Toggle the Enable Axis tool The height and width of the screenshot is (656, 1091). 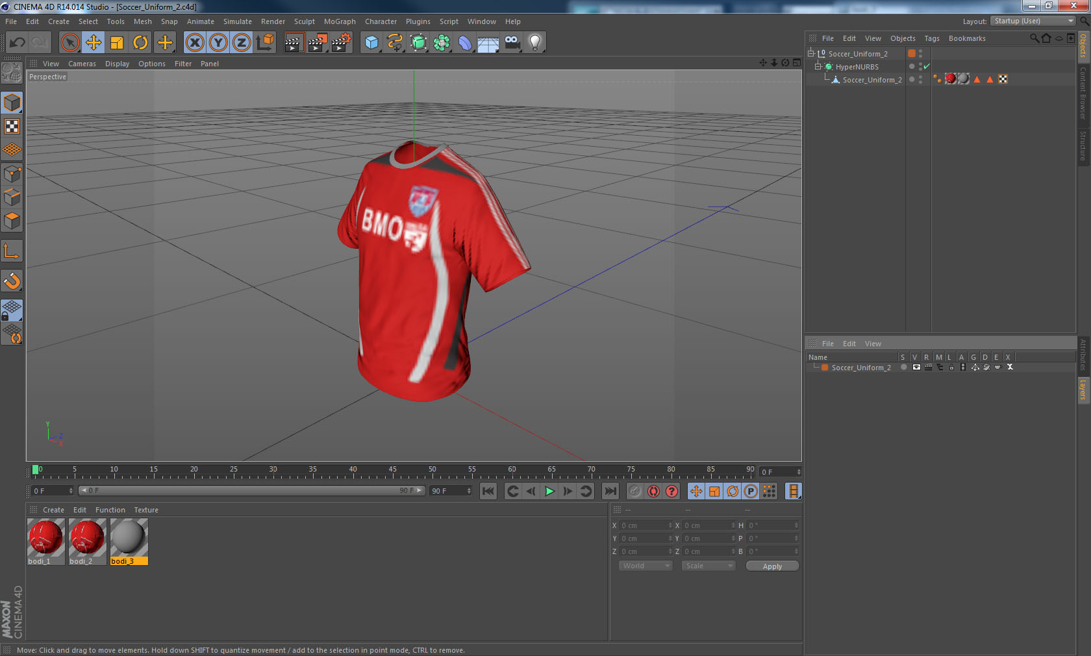point(12,251)
